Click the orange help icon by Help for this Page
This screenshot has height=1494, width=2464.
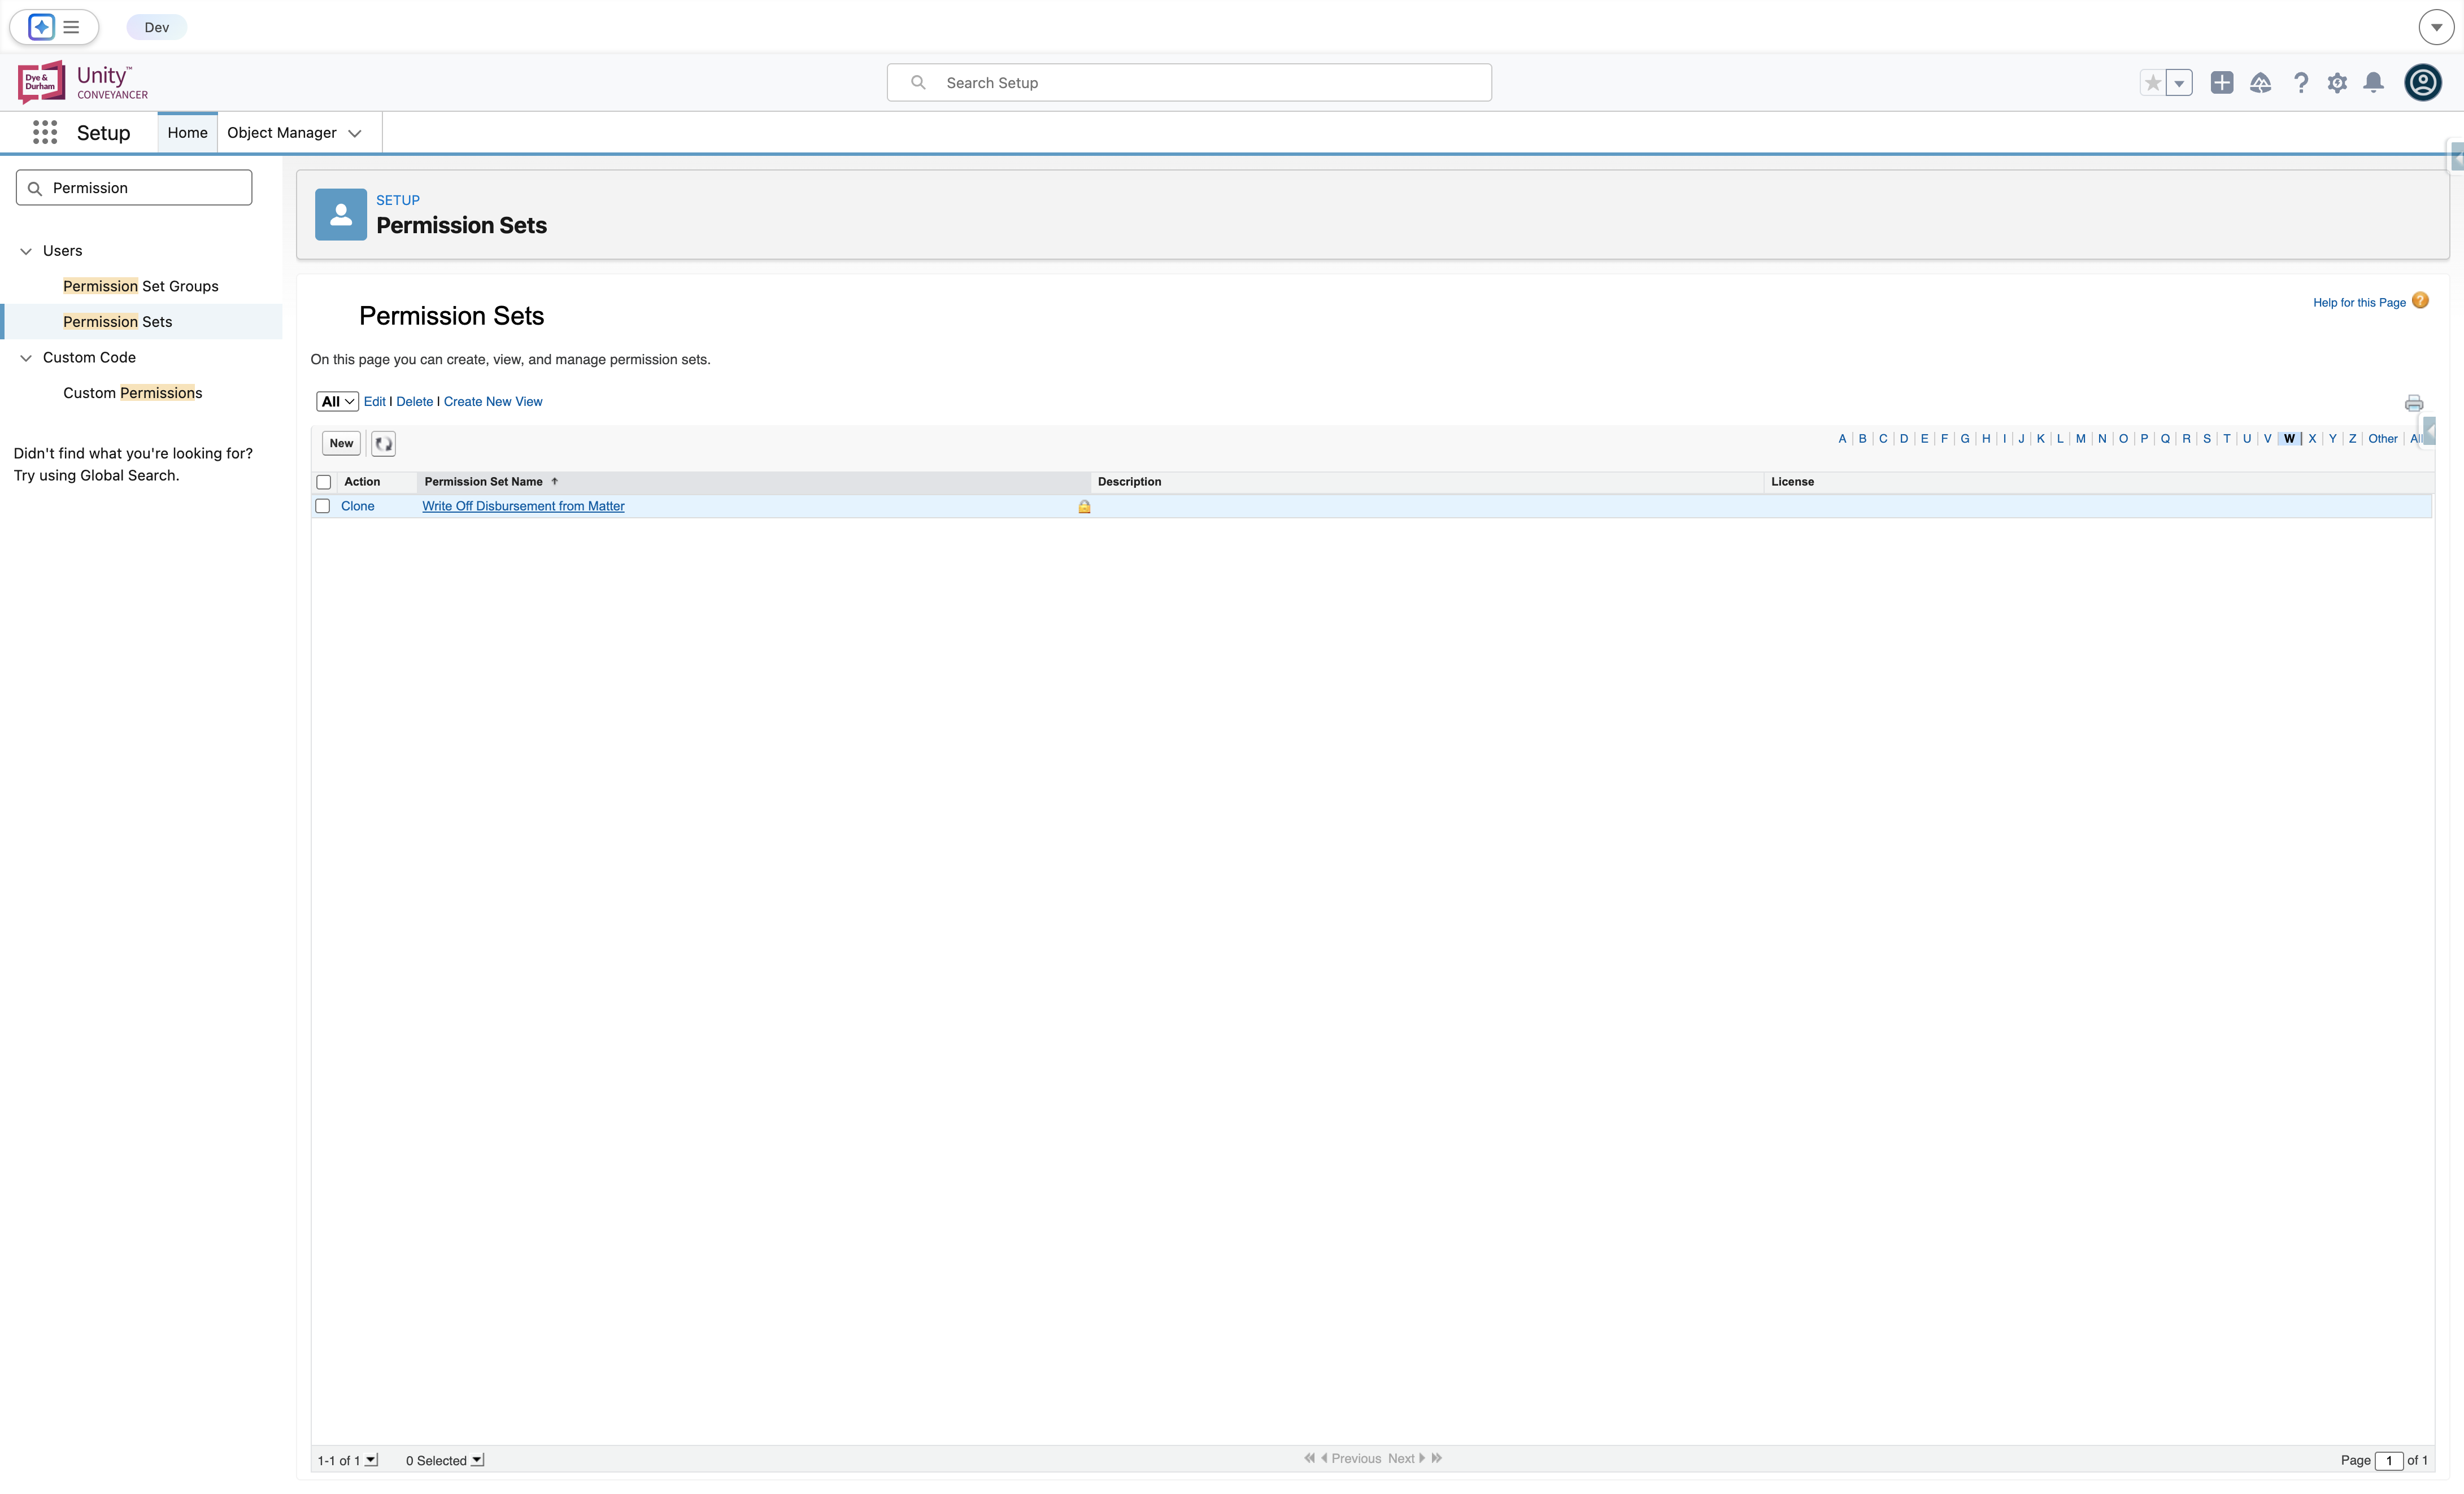[2420, 301]
